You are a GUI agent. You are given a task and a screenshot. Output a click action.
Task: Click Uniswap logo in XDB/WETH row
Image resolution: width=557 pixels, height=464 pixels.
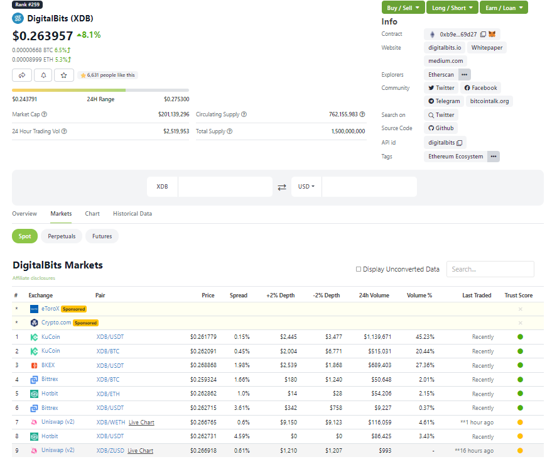point(34,423)
